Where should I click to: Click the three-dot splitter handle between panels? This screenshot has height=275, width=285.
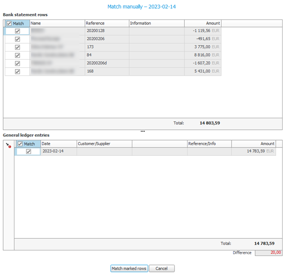(x=142, y=131)
